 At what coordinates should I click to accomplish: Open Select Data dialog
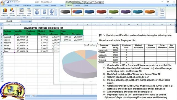(x=29, y=12)
